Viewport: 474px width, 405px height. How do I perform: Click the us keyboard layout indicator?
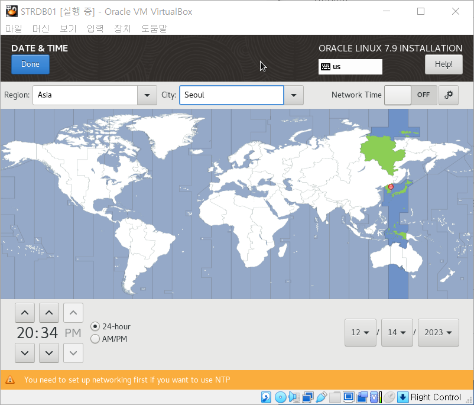350,67
